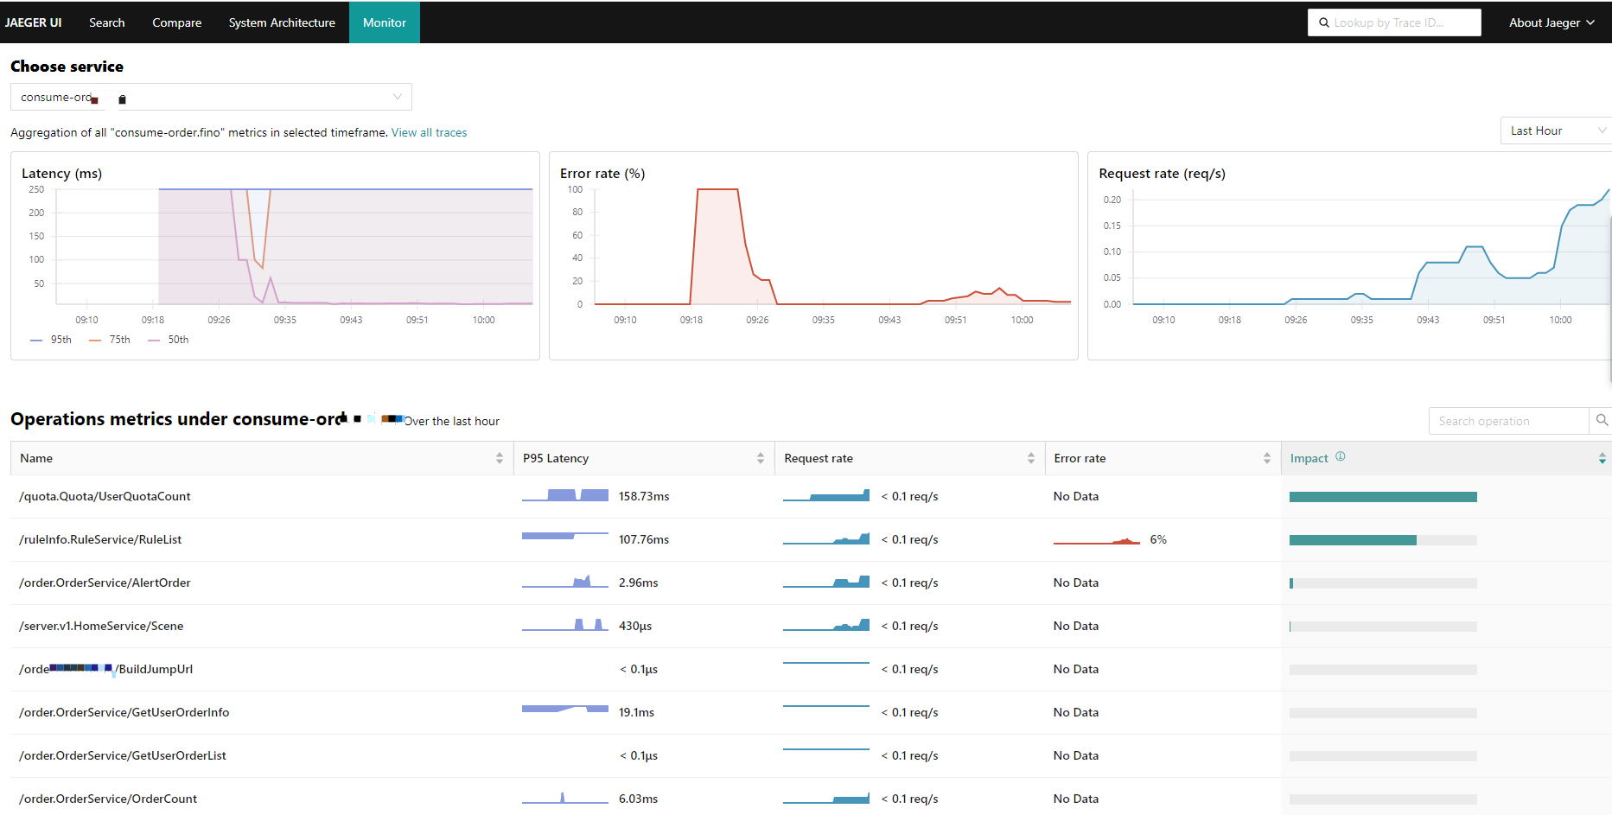Toggle the 95th percentile legend line
1612x815 pixels.
click(51, 340)
